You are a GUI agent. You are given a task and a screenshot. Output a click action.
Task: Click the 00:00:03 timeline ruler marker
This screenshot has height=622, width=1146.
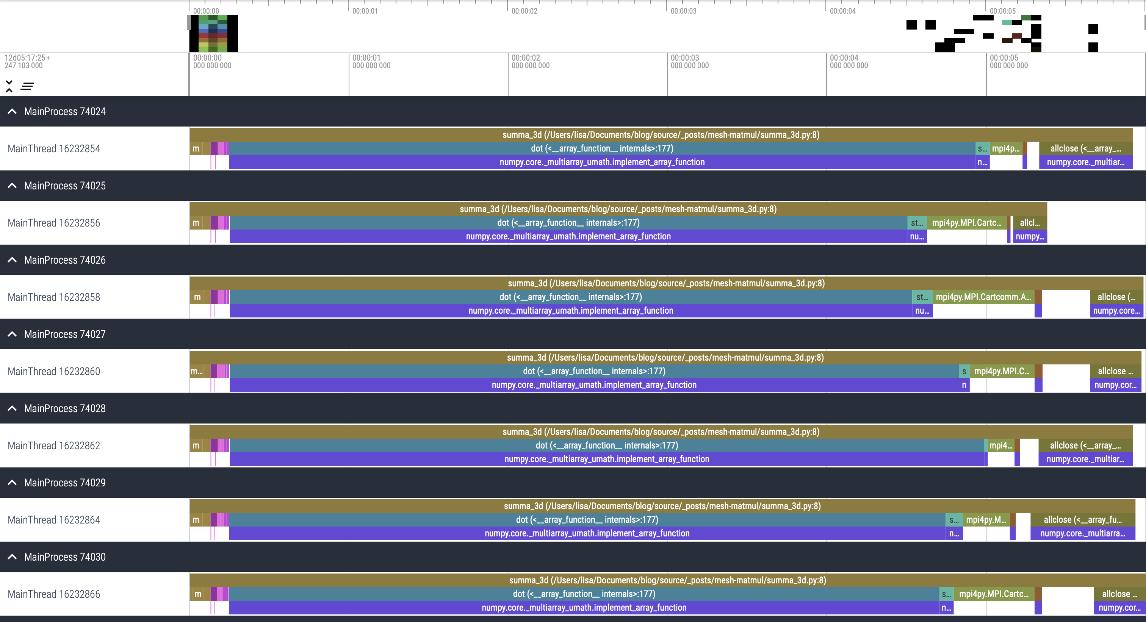click(x=683, y=11)
